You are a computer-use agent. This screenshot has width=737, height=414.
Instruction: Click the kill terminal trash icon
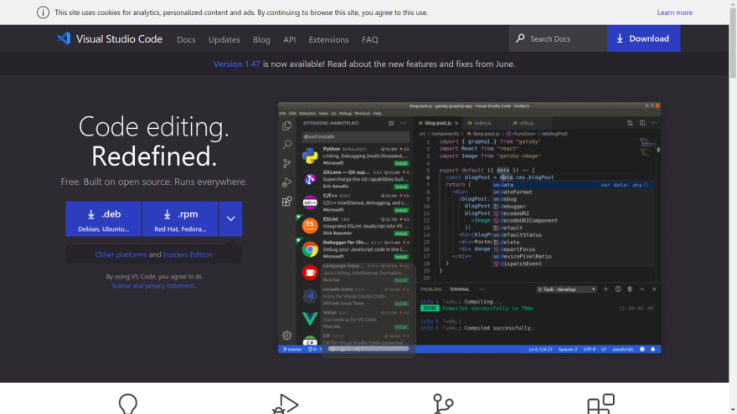tap(630, 289)
